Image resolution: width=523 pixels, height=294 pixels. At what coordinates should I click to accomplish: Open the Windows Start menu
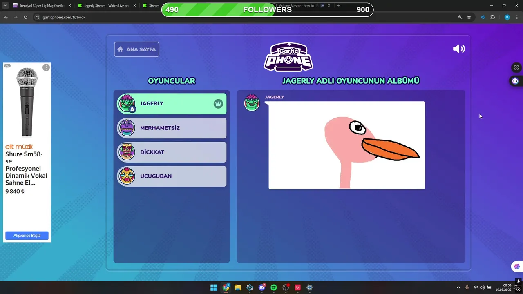214,287
